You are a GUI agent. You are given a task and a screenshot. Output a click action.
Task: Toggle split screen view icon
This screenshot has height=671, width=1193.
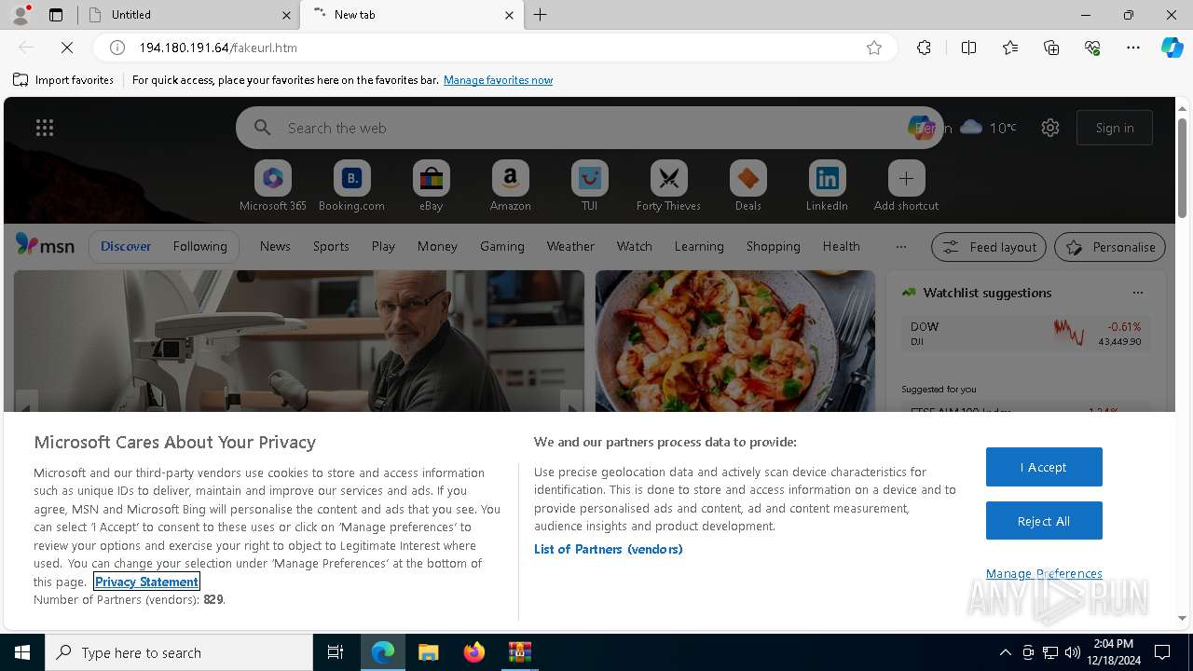pos(968,48)
